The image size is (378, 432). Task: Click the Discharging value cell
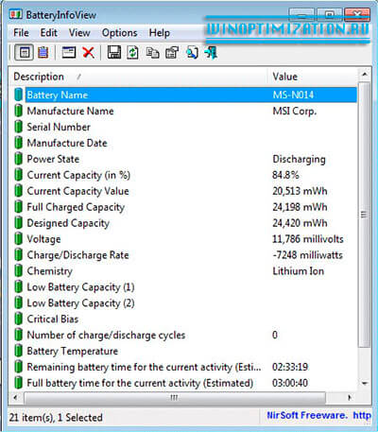click(299, 159)
